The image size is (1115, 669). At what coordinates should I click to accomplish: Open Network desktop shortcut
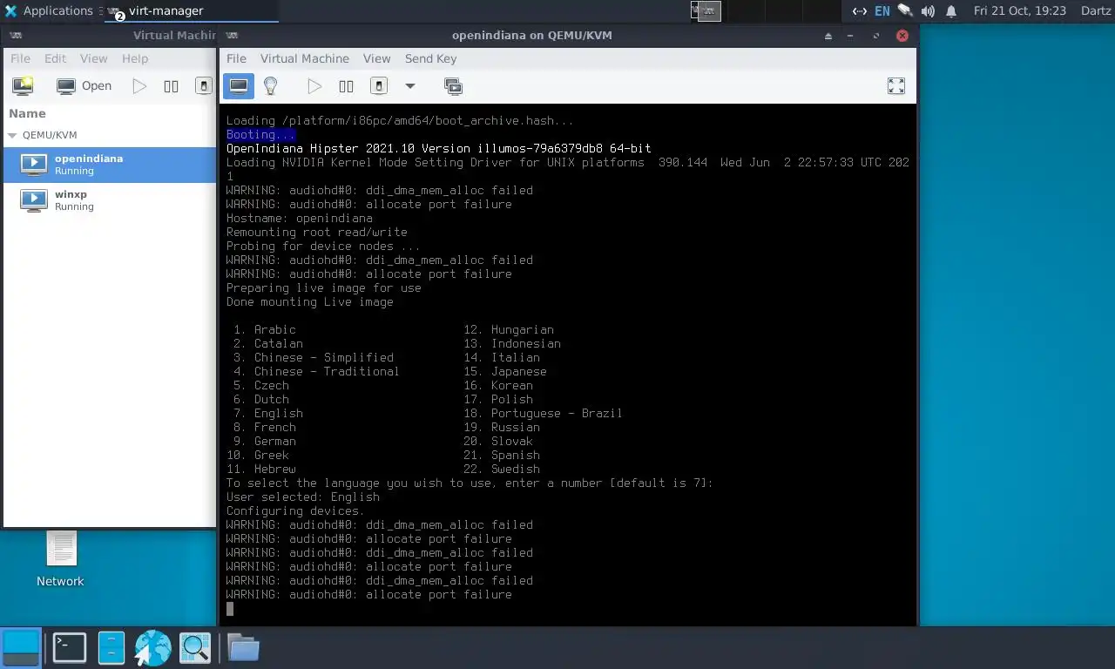tap(60, 558)
